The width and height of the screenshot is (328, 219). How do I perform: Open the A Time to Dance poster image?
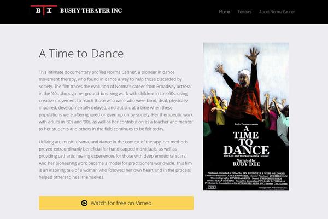pos(246,116)
